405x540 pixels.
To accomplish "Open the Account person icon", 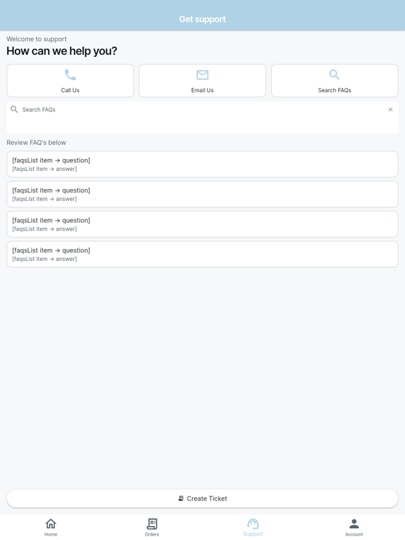I will (354, 524).
